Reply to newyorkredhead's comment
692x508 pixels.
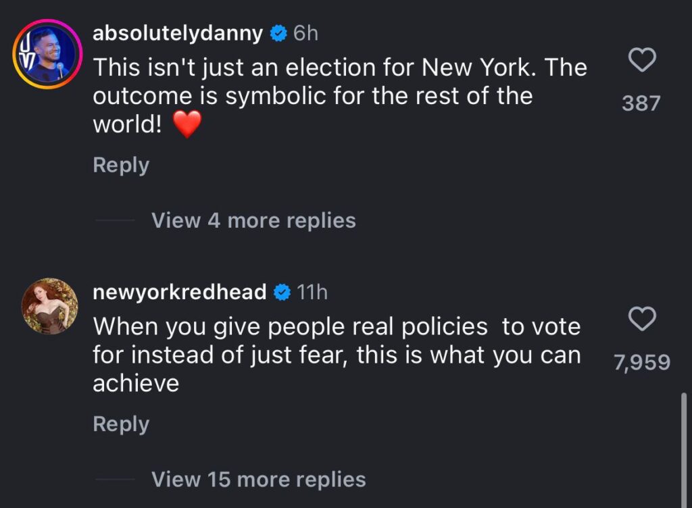121,424
